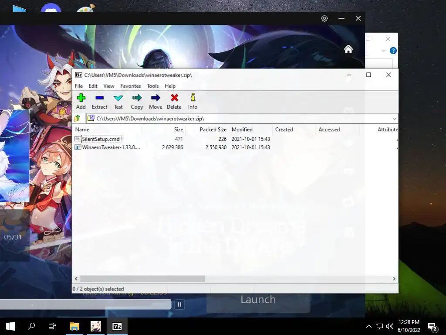
Task: Go up one folder level icon
Action: point(78,118)
